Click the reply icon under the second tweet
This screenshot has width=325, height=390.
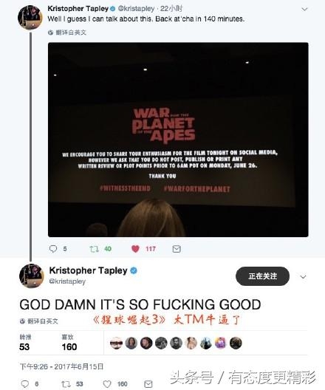click(24, 384)
